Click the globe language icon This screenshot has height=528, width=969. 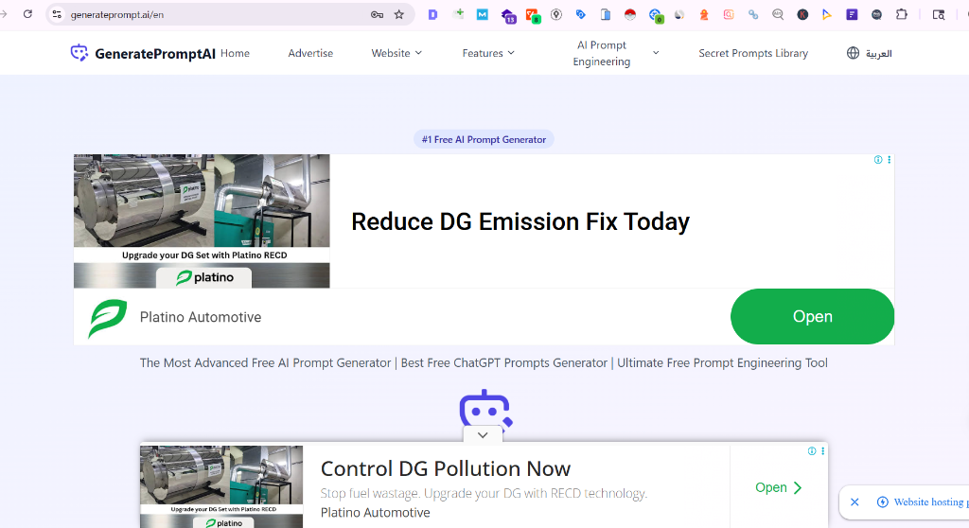pos(853,53)
